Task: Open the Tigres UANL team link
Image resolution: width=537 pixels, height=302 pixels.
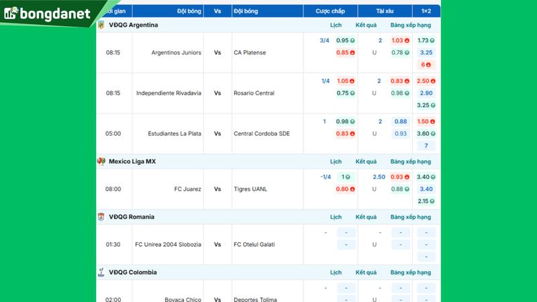Action: click(x=250, y=189)
